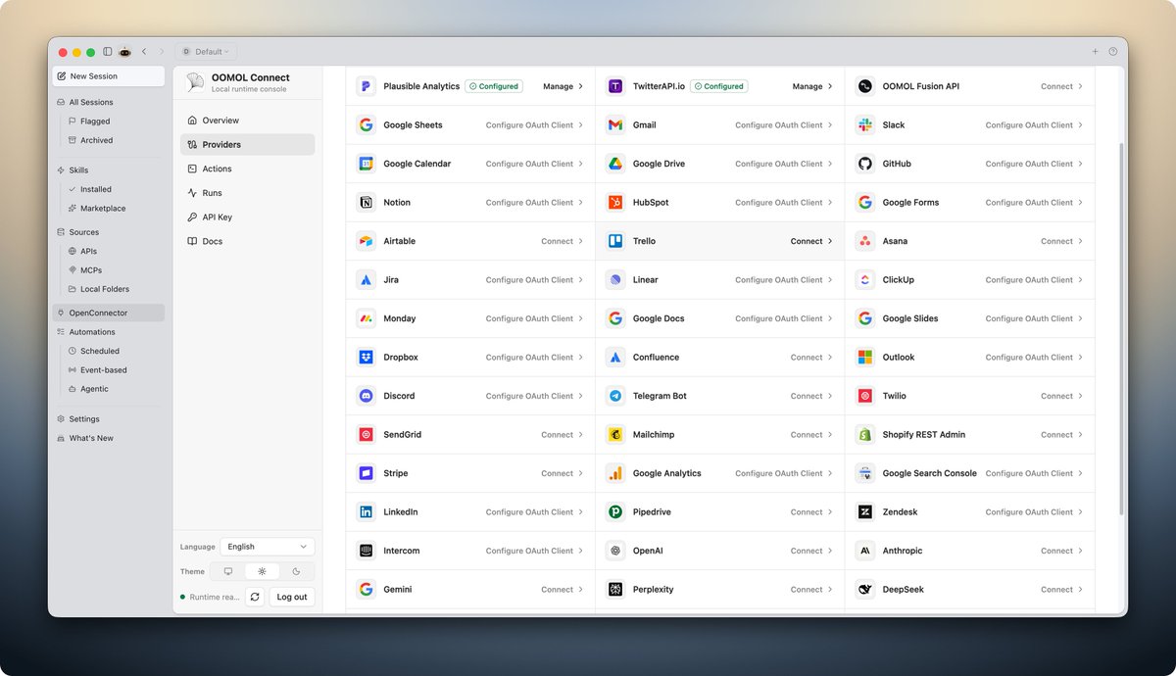The height and width of the screenshot is (676, 1176).
Task: Start a New Session
Action: pyautogui.click(x=109, y=76)
